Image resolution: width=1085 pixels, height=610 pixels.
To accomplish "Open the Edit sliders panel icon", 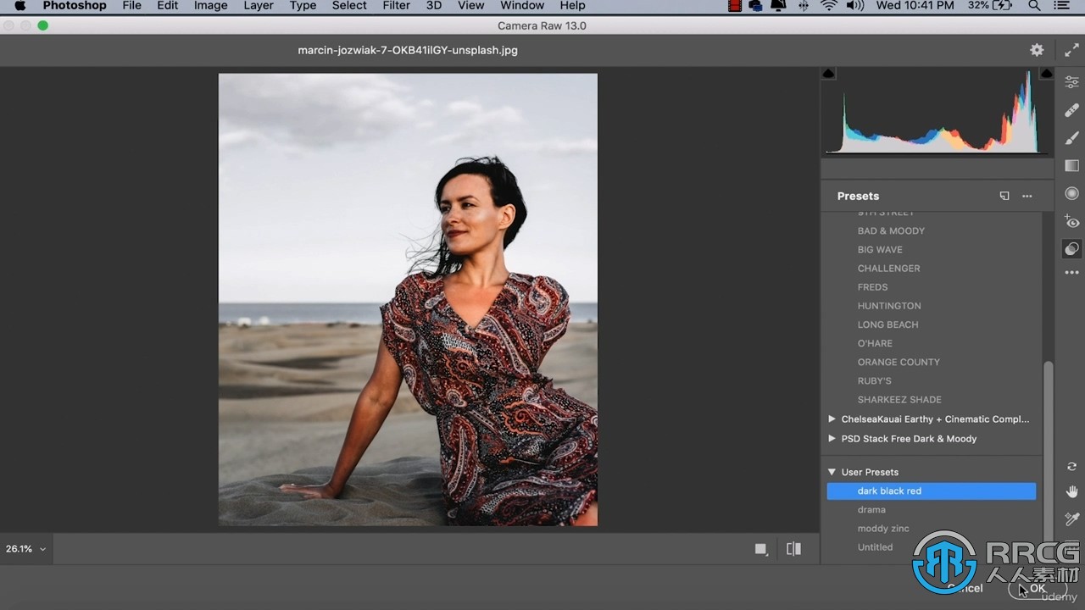I will [1071, 82].
